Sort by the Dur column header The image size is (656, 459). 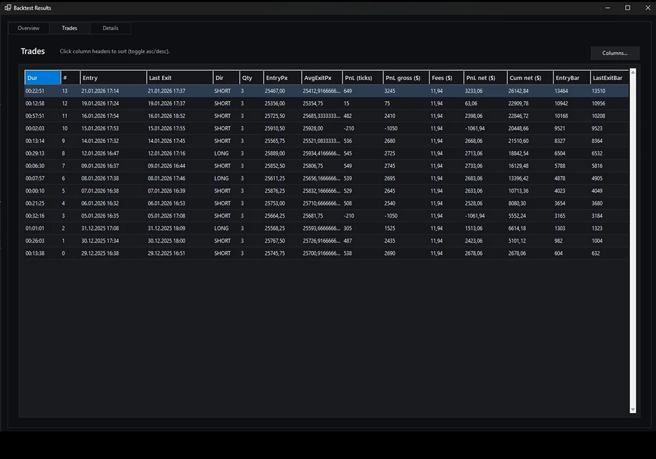[x=43, y=78]
